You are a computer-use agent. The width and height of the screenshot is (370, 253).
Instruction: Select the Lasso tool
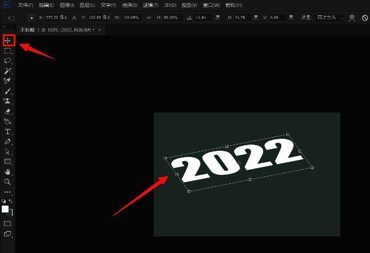(x=7, y=61)
